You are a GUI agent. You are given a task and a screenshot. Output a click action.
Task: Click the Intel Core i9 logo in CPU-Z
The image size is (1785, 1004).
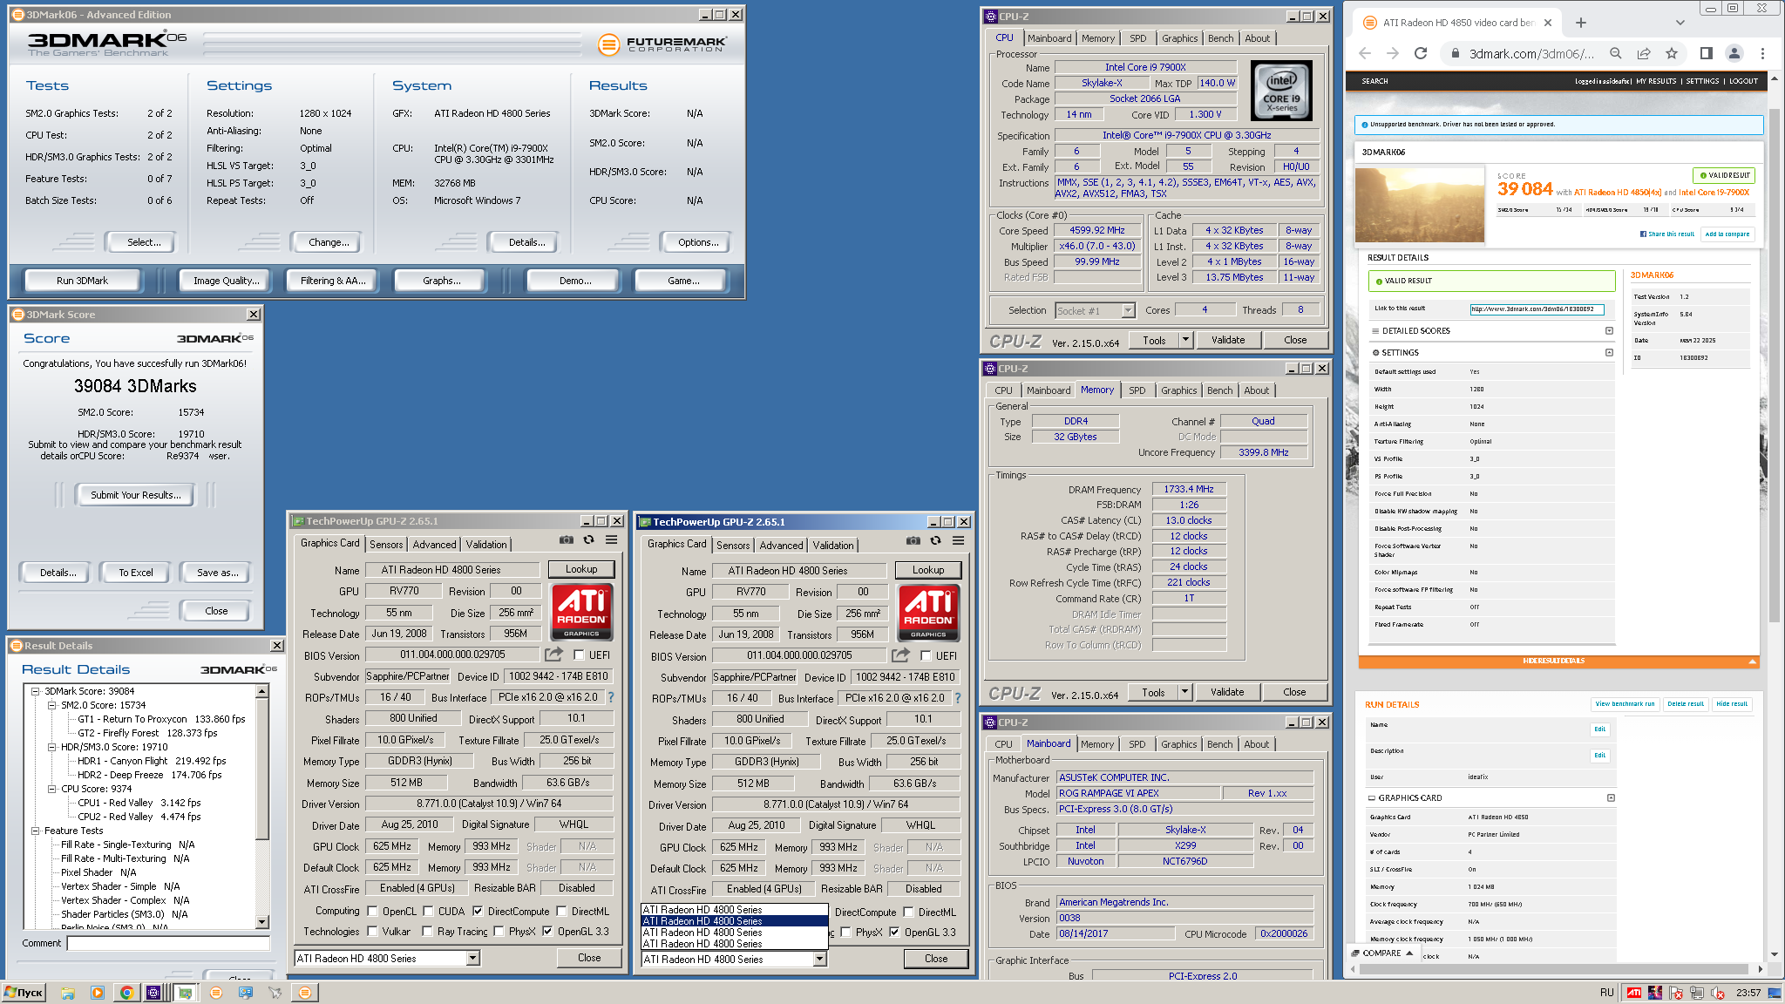pyautogui.click(x=1281, y=91)
